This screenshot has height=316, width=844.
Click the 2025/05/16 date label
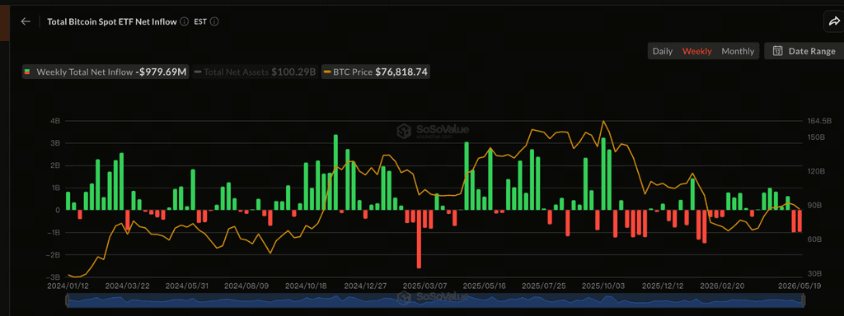[485, 286]
